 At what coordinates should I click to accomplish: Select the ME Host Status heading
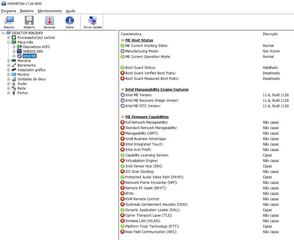pos(139,40)
